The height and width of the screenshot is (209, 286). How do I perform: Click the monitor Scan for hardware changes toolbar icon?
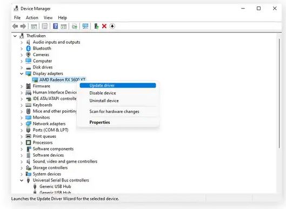(x=85, y=26)
